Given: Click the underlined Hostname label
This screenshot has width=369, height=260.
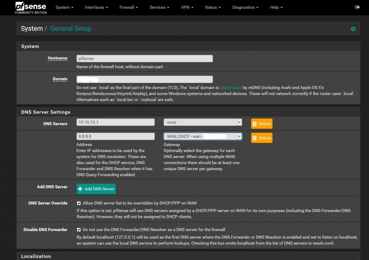Looking at the screenshot, I should click(58, 58).
